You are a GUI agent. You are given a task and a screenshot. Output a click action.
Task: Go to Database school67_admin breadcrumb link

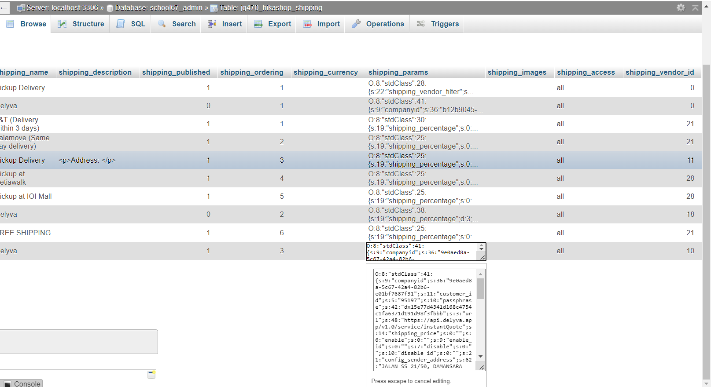point(158,8)
